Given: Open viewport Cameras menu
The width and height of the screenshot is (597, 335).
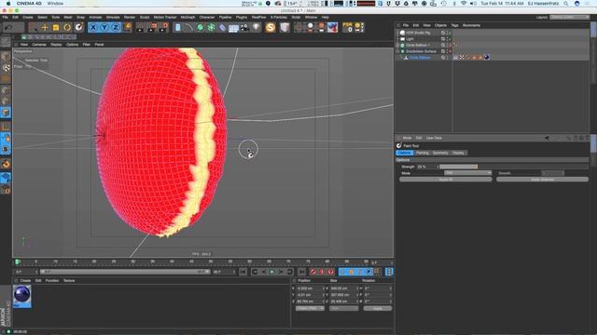Looking at the screenshot, I should (x=39, y=45).
